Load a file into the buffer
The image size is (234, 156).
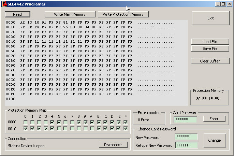tap(210, 42)
